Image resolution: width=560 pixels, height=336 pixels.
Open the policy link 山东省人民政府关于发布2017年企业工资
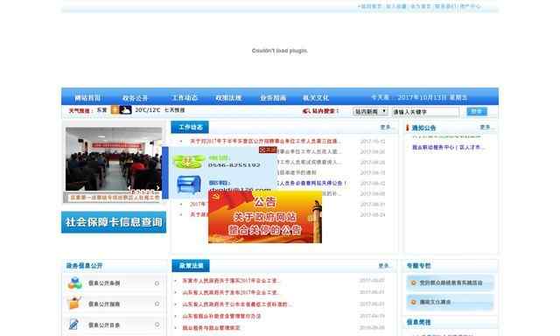(231, 292)
